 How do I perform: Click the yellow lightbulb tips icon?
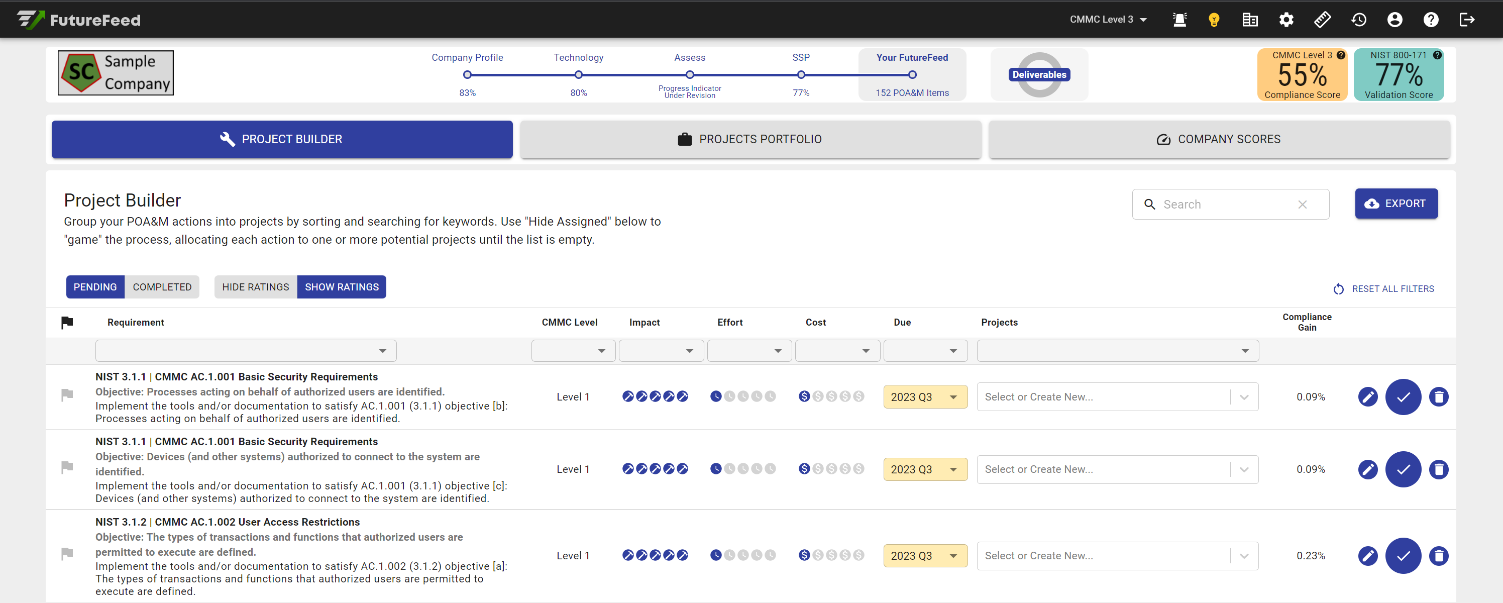(1214, 20)
